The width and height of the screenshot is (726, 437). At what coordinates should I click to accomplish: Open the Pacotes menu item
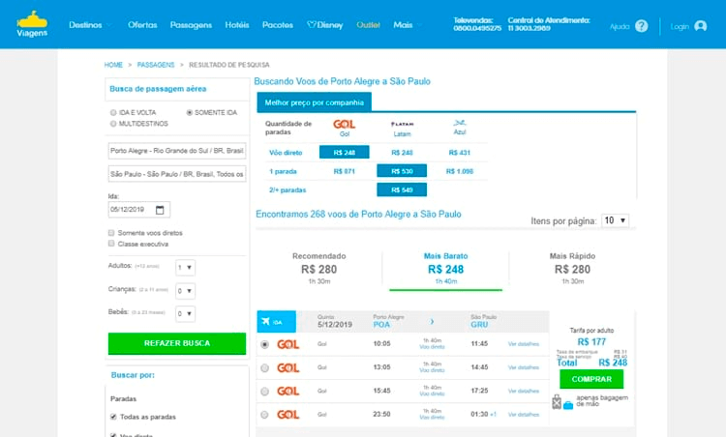coord(278,25)
